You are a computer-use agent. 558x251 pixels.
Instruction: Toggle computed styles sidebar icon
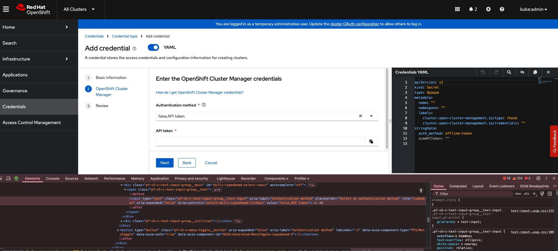550,194
